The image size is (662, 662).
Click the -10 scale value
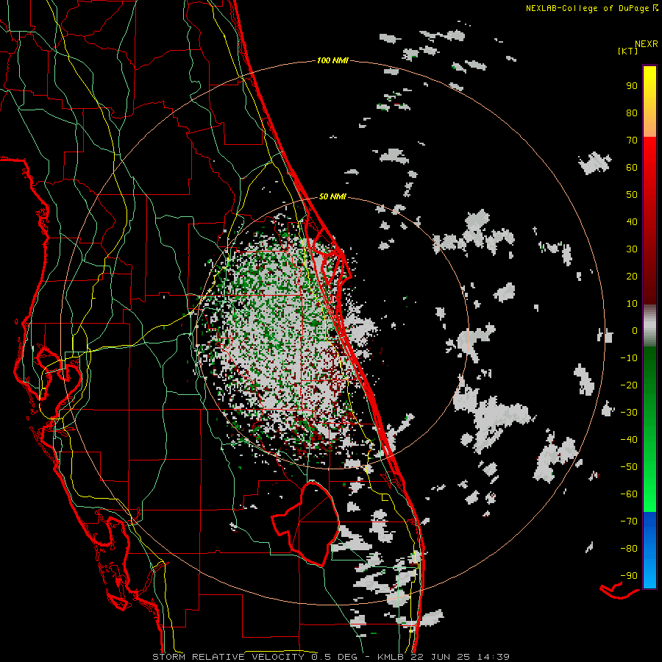pyautogui.click(x=629, y=358)
